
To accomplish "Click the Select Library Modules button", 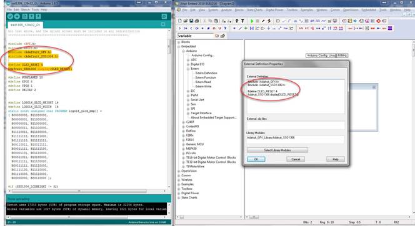I will click(277, 150).
